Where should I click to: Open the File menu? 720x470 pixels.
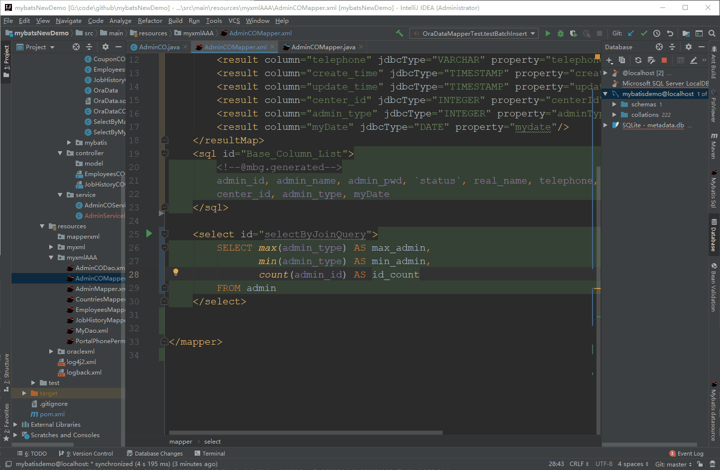8,21
